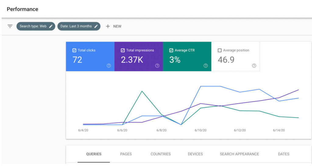
Task: Open help icon on Total impressions card
Action: 157,66
